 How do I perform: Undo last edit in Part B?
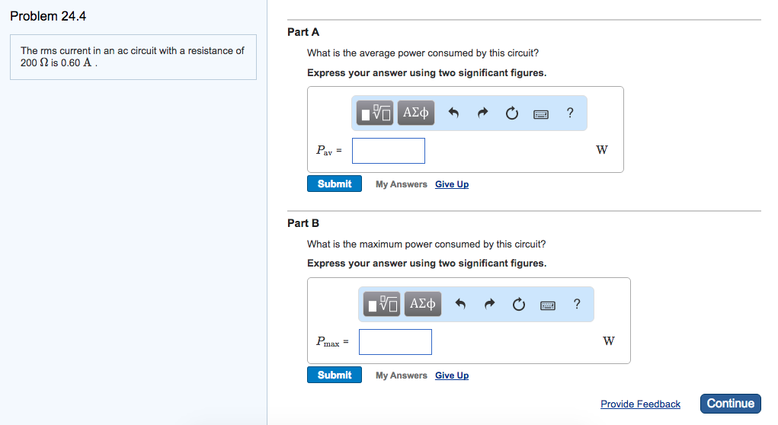coord(460,304)
